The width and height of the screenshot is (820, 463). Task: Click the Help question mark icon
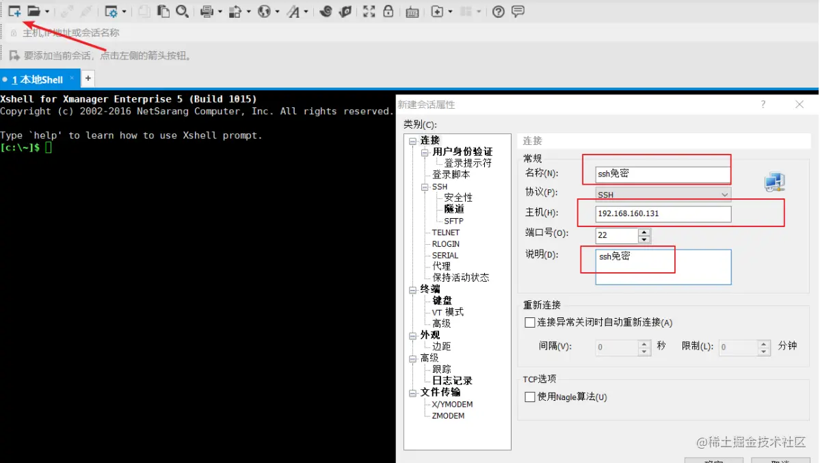499,12
